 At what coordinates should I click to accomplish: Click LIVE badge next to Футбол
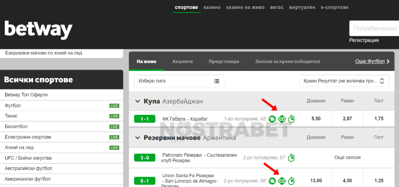click(x=114, y=106)
